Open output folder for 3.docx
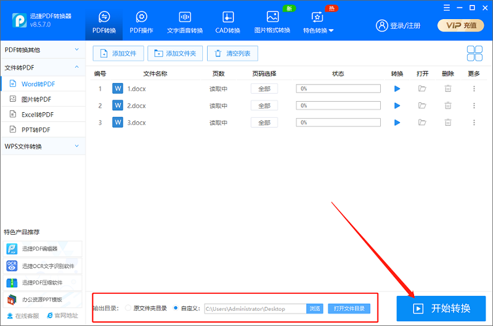The image size is (493, 326). pos(422,122)
